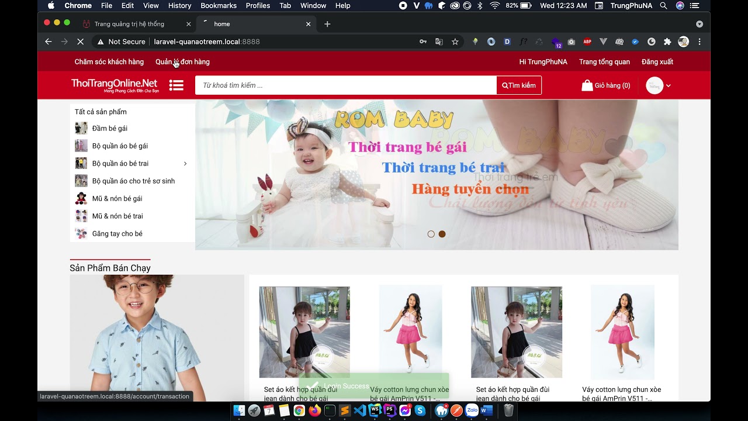The width and height of the screenshot is (748, 421).
Task: Launch Firefox from the dock
Action: (314, 410)
